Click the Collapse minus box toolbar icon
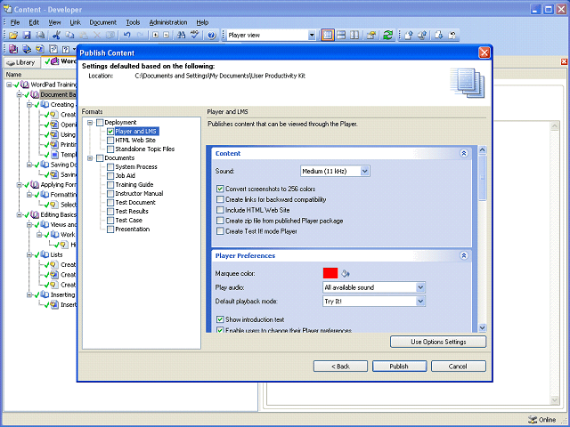This screenshot has width=570, height=427. click(x=167, y=36)
